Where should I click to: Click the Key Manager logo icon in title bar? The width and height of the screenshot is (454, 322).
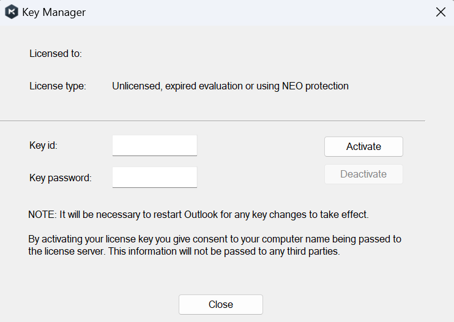[x=12, y=12]
